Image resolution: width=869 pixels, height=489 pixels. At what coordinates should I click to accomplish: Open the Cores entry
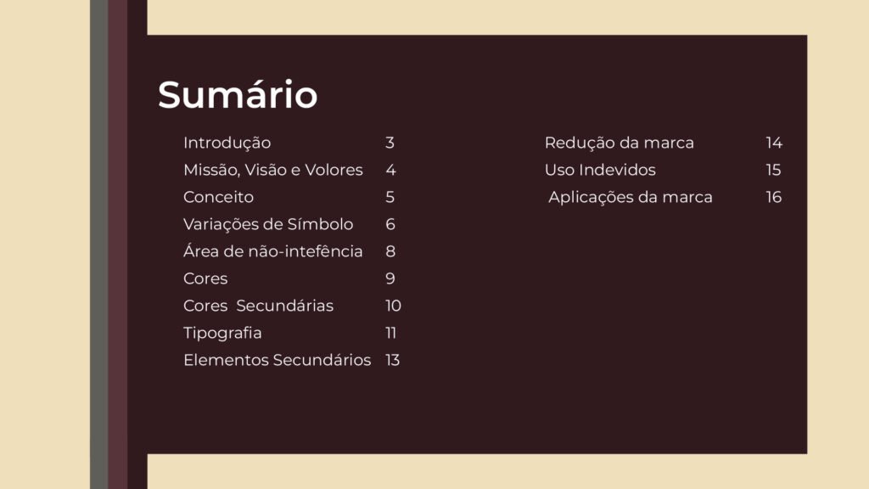click(x=205, y=278)
